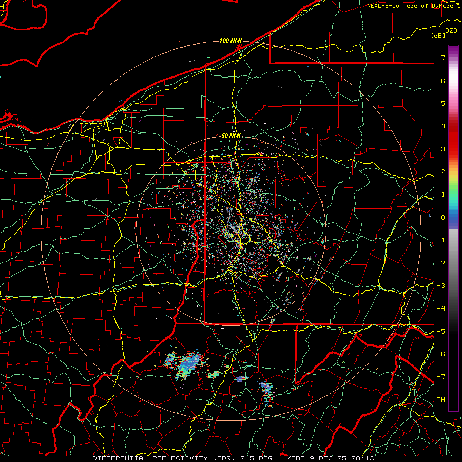The width and height of the screenshot is (462, 462).
Task: Click the green band of the color bar
Action: [x=453, y=188]
